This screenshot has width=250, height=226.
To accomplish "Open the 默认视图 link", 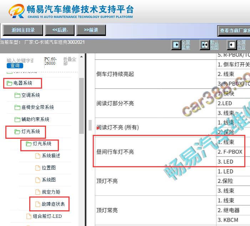I will [x=214, y=45].
